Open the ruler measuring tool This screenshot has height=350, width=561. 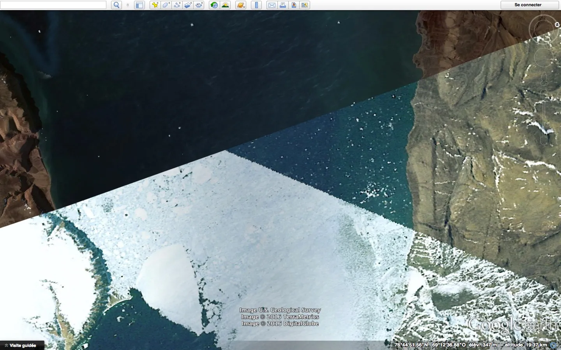click(256, 5)
